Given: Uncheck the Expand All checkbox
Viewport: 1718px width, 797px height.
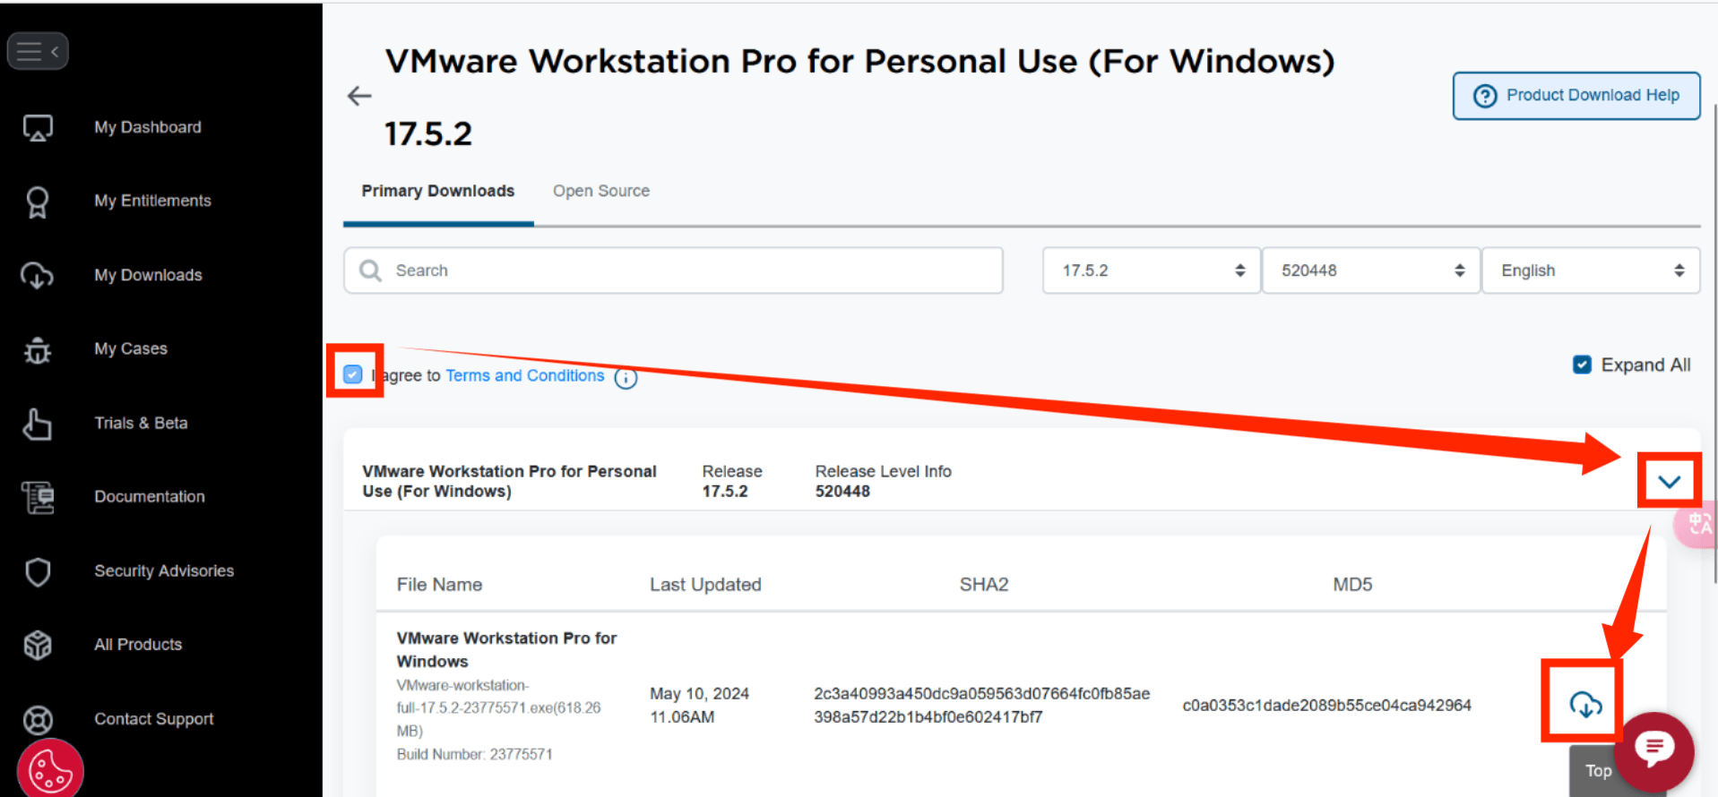Looking at the screenshot, I should (x=1582, y=364).
